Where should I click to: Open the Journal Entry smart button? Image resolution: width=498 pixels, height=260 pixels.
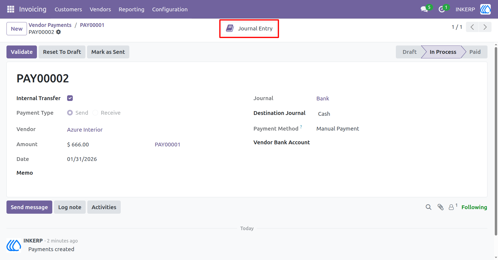[249, 29]
